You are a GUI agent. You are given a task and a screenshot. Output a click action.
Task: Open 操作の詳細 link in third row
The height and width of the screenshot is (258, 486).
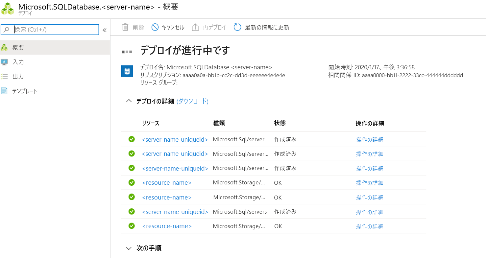370,168
